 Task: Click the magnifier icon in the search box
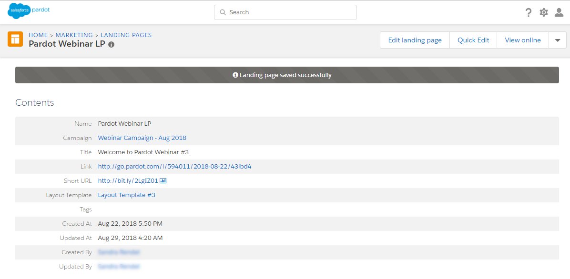(223, 12)
